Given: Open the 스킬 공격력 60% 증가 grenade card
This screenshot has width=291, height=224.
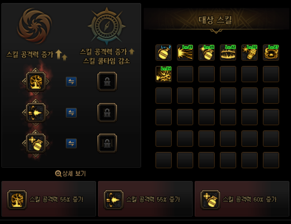Looking at the screenshot, I should [x=242, y=199].
